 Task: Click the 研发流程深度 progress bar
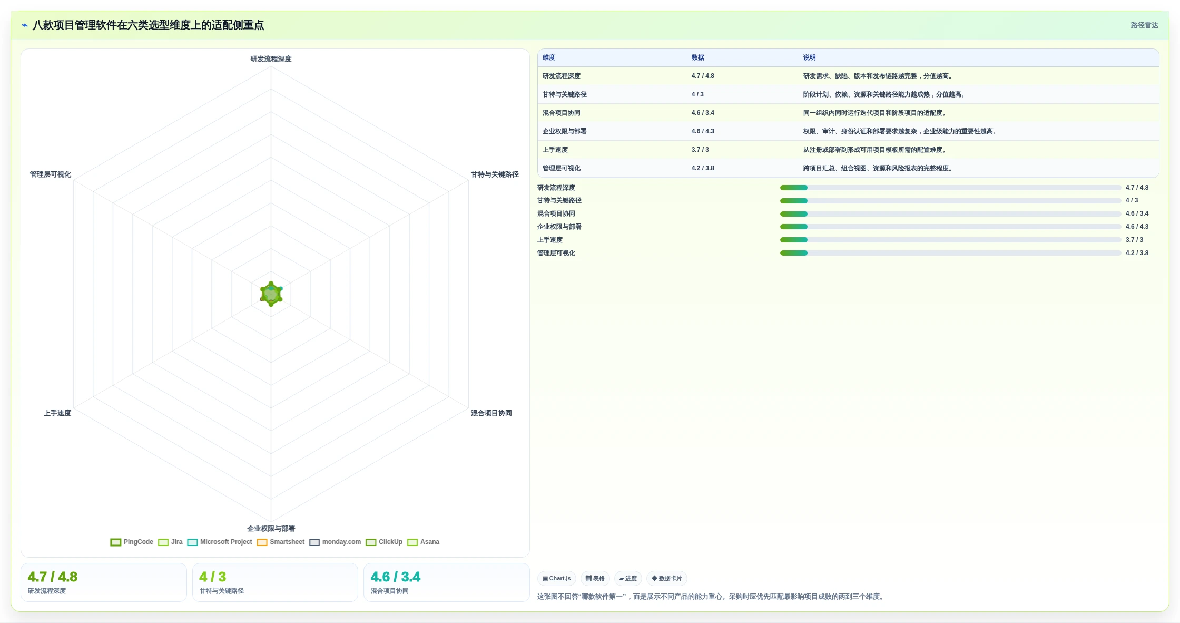(x=950, y=188)
